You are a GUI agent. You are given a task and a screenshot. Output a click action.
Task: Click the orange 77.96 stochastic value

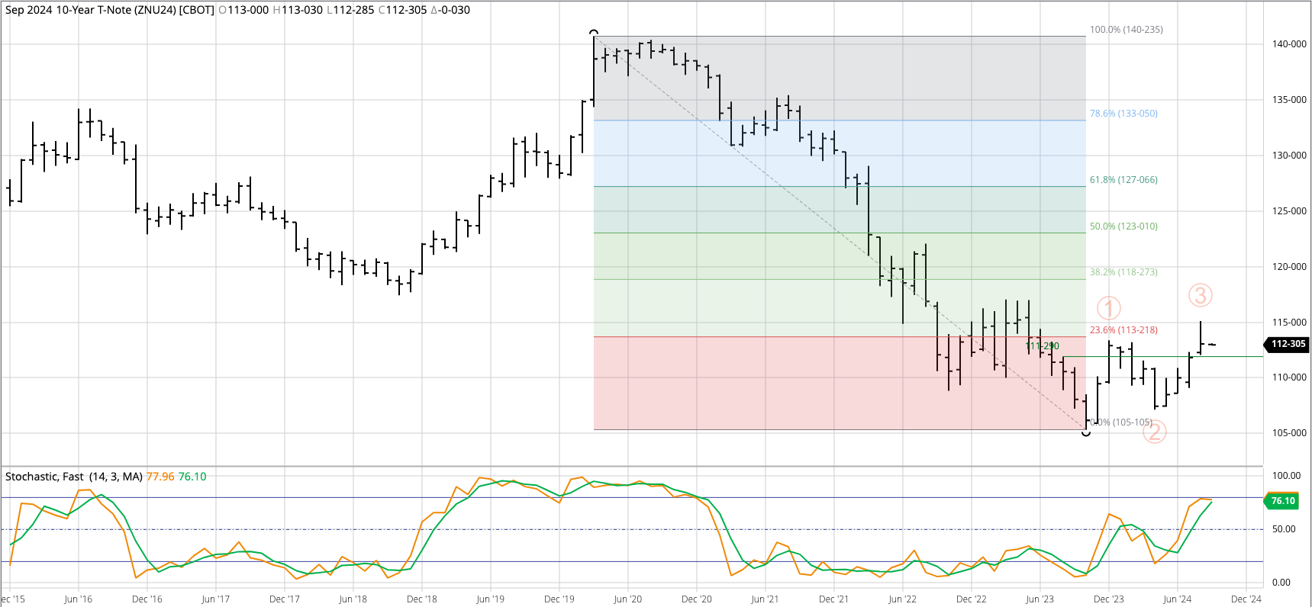[x=160, y=477]
